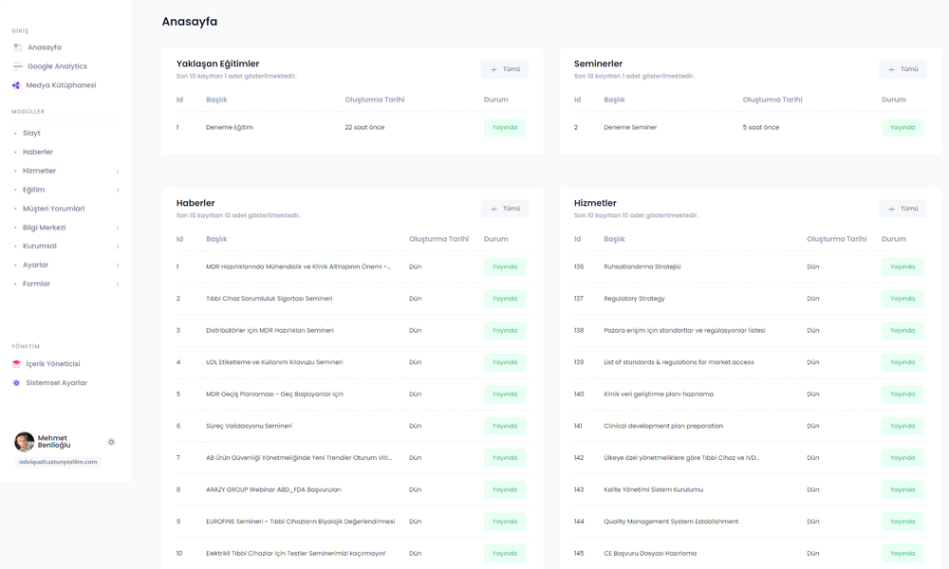Go to Müşteri Yorumları in sidebar
Viewport: 949px width, 569px height.
click(x=53, y=209)
